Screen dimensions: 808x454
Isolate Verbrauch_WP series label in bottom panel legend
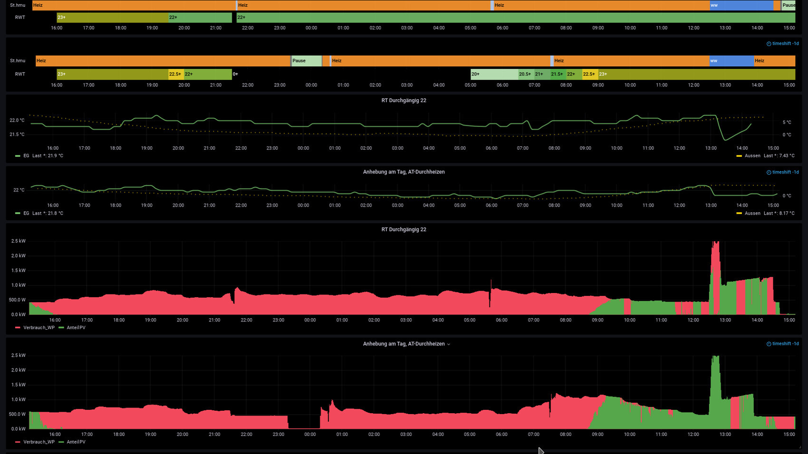click(38, 442)
